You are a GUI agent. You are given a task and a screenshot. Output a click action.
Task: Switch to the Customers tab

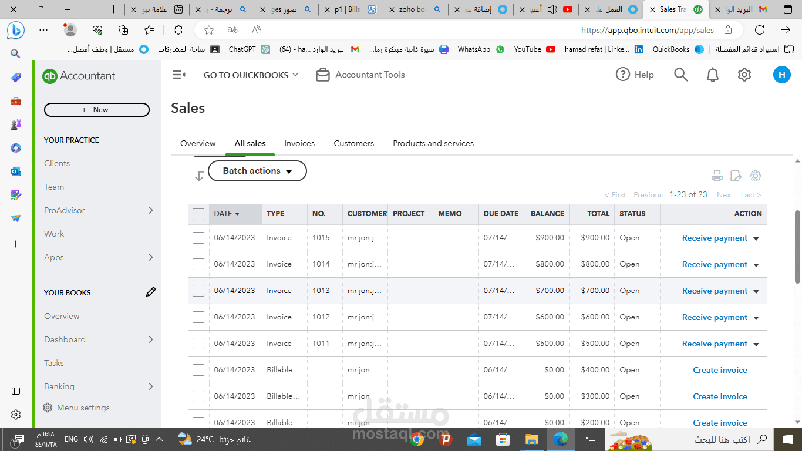coord(353,143)
